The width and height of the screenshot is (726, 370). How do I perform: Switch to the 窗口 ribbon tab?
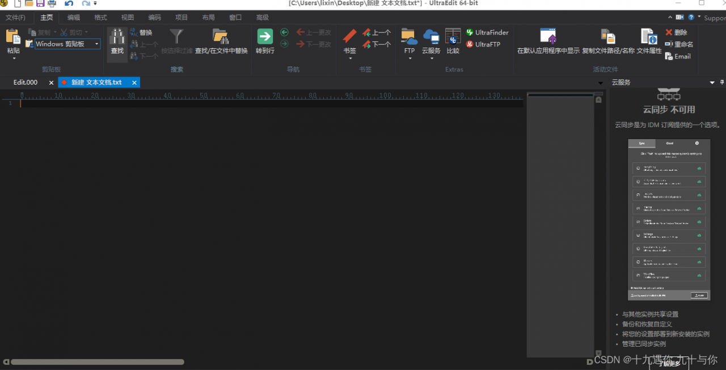(235, 18)
